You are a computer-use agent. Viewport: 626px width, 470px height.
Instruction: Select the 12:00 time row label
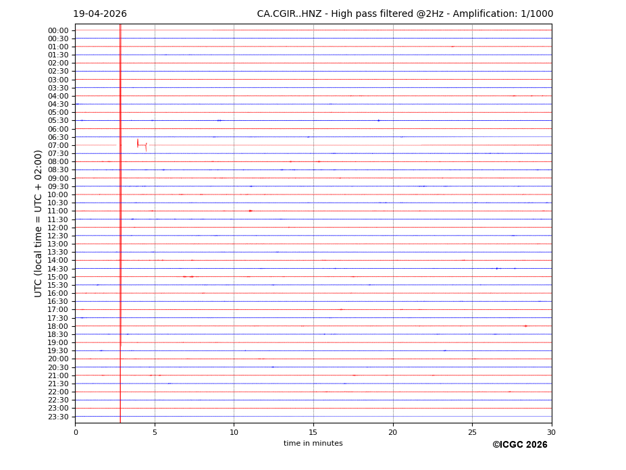click(x=57, y=228)
